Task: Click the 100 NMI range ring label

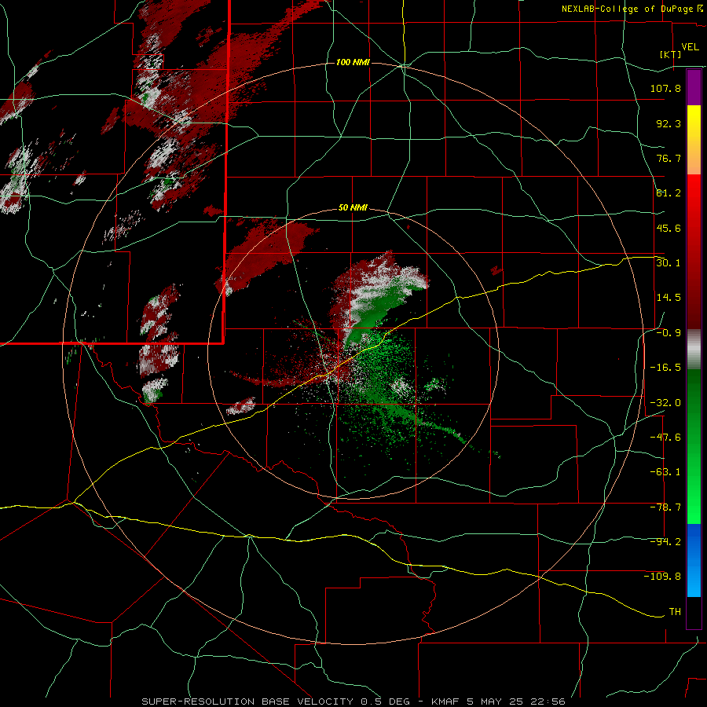Action: 353,62
